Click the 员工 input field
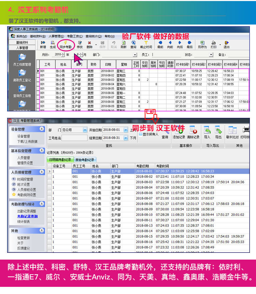Image resolution: width=256 pixels, height=294 pixels. click(166, 55)
